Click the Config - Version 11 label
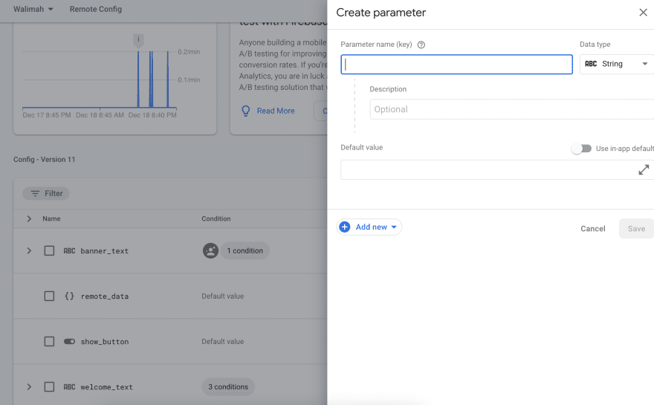Viewport: 654px width, 405px height. 44,159
